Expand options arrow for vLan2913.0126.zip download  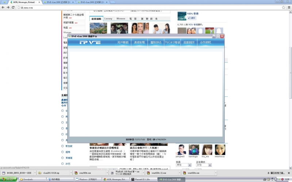[x=71, y=173]
